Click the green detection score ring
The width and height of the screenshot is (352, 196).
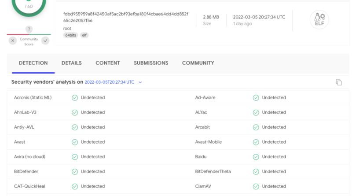point(29,7)
